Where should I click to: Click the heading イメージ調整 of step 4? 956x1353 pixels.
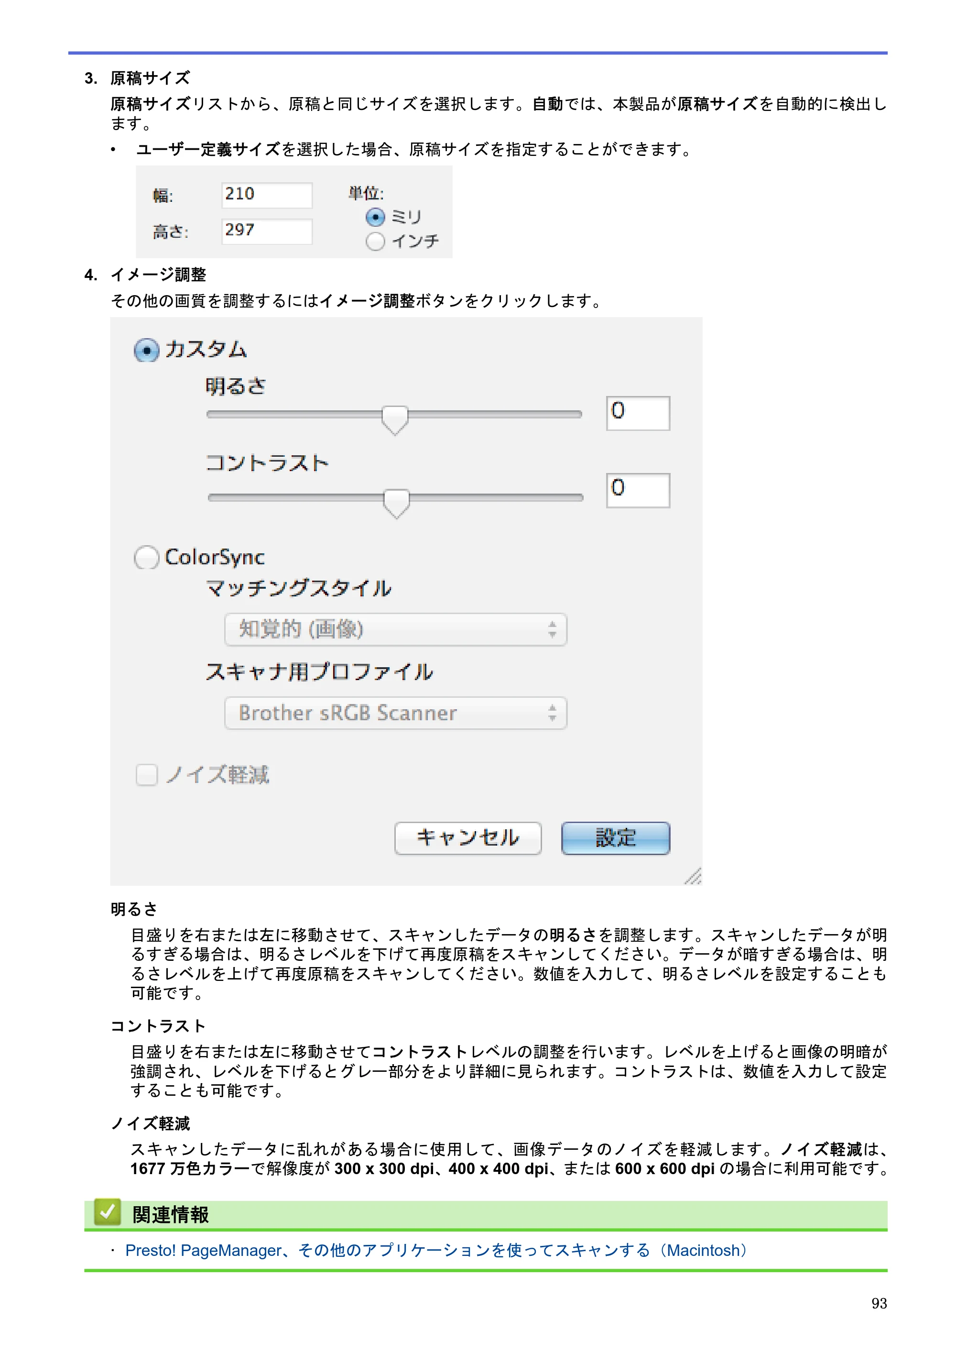click(158, 275)
